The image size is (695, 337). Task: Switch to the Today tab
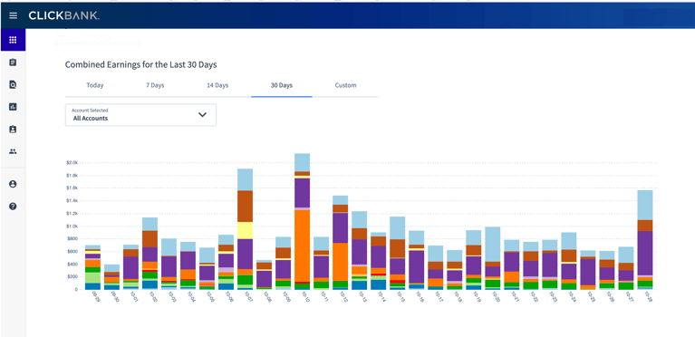point(95,85)
